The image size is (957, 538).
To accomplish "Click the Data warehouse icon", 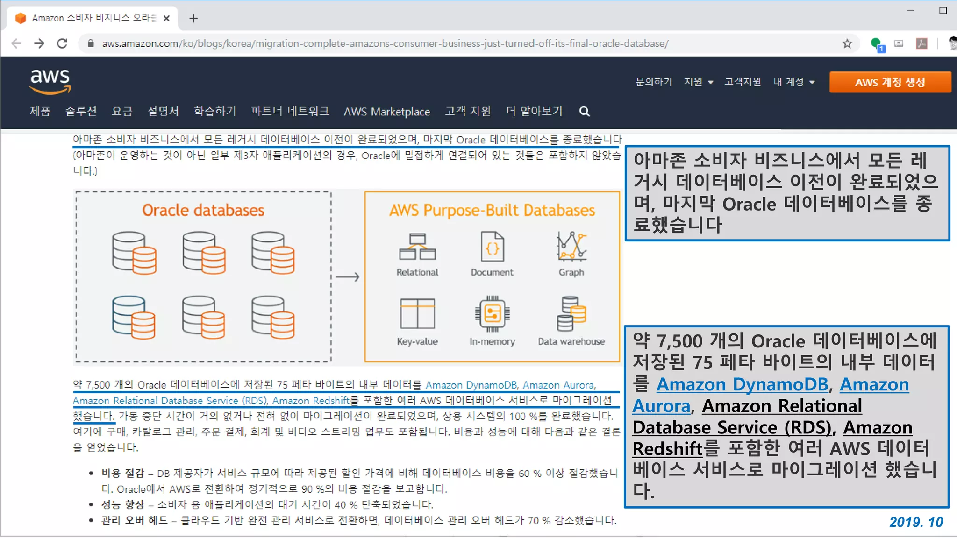I will 571,313.
